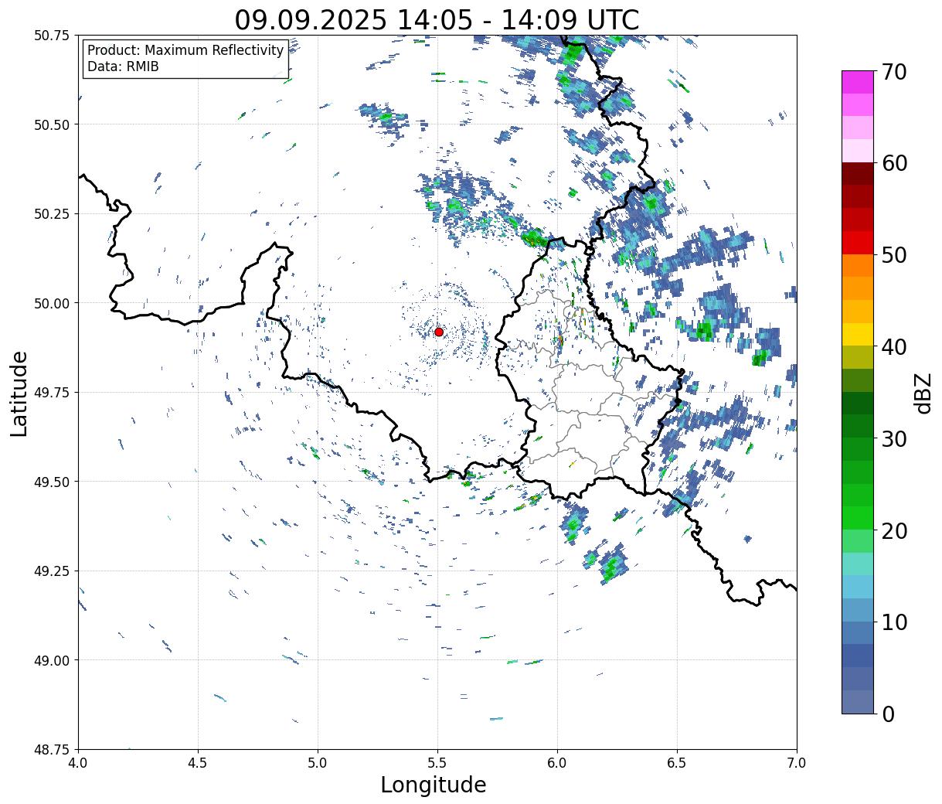942x804 pixels.
Task: Click the 50.50 latitude tick label
Action: point(52,124)
